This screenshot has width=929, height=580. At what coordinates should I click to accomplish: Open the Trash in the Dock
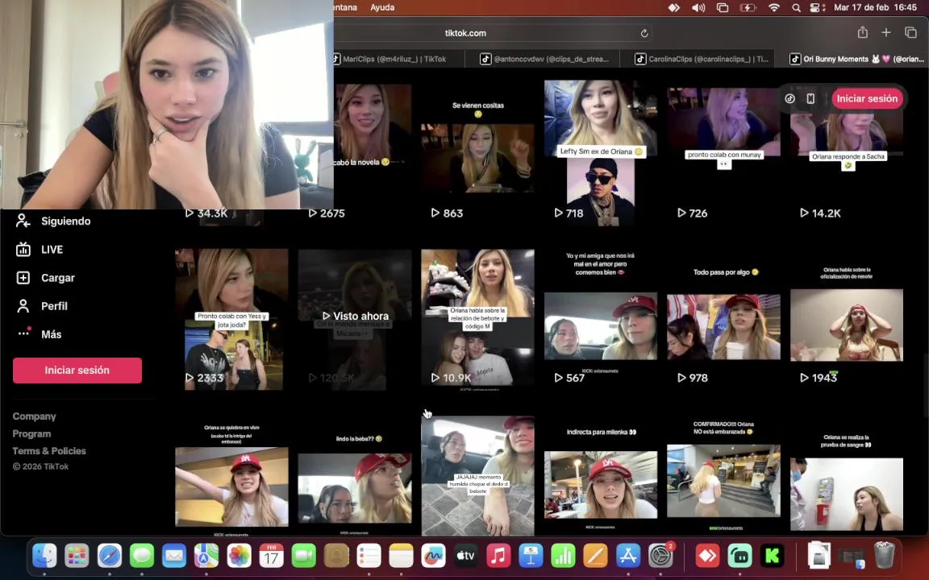coord(884,556)
